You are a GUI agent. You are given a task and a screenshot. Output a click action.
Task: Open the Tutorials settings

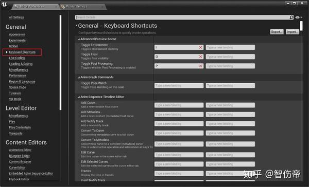[15, 93]
